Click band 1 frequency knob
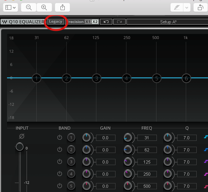This screenshot has height=192, width=208. (128, 138)
